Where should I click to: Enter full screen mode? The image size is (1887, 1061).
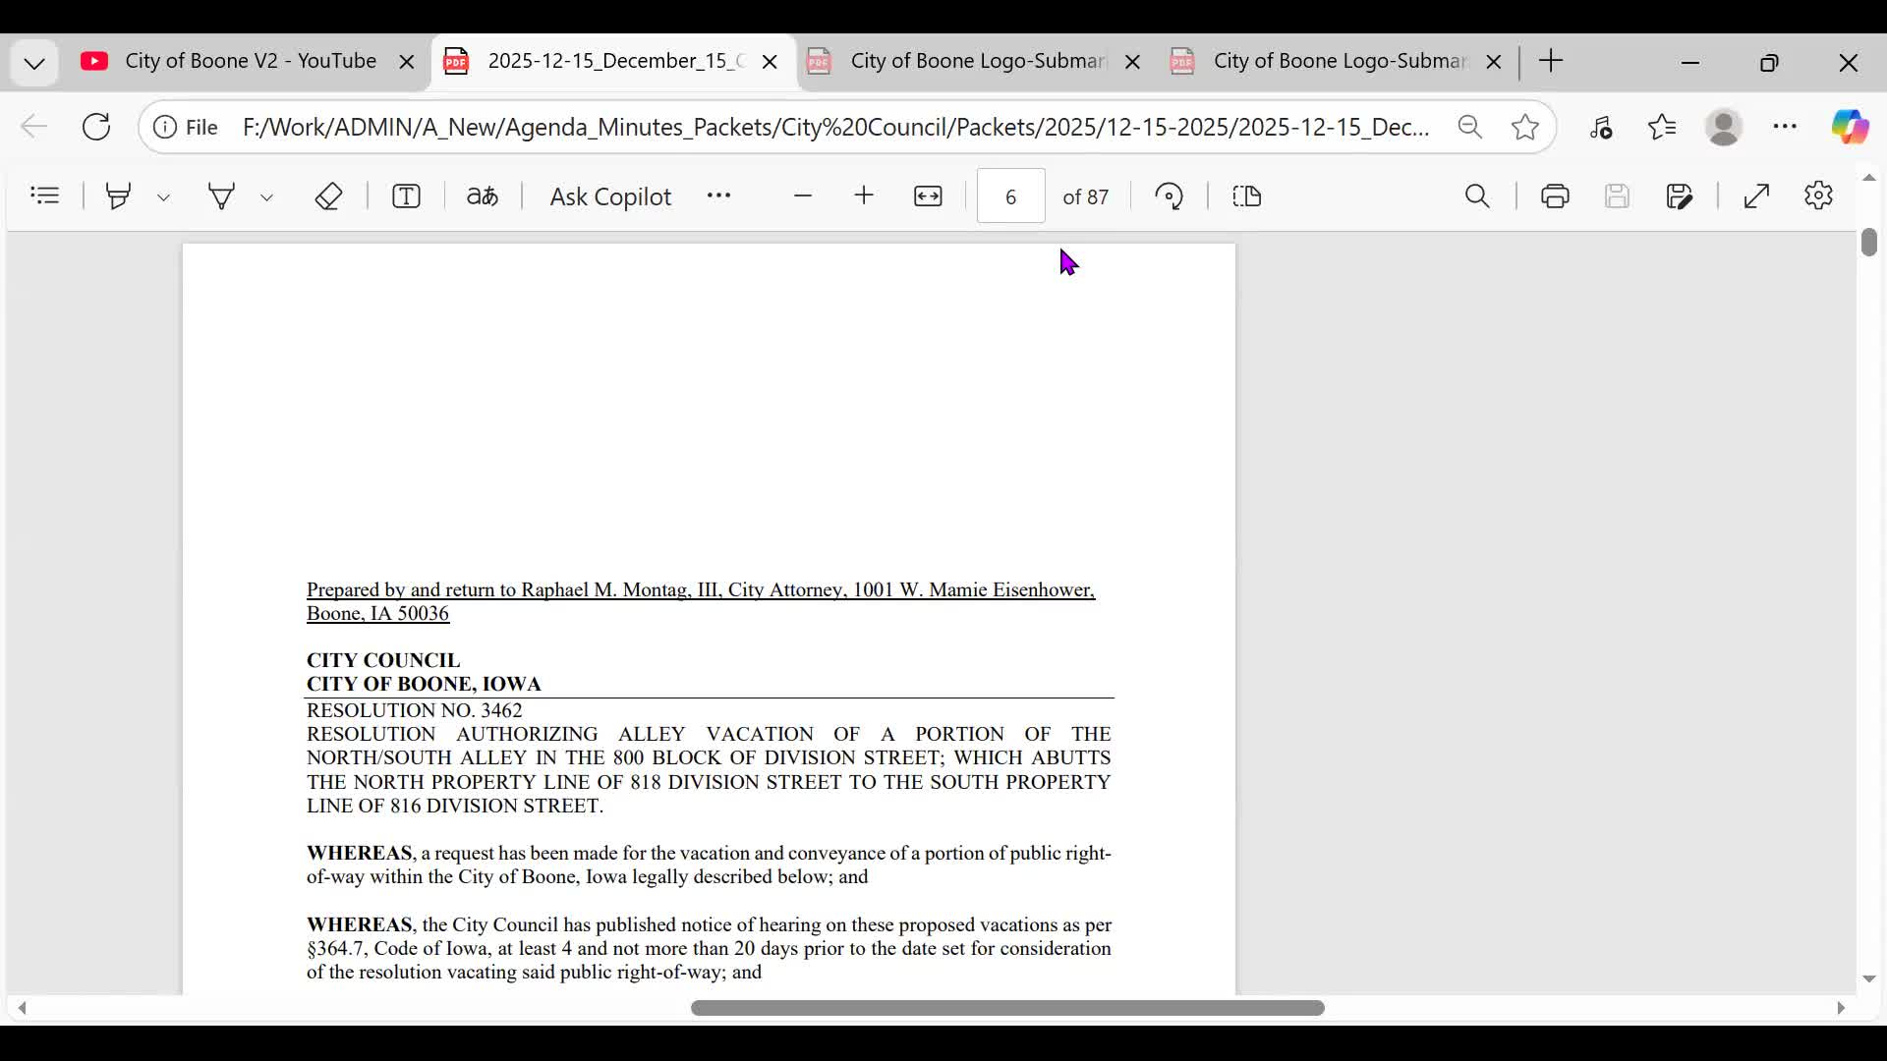[x=1756, y=196]
